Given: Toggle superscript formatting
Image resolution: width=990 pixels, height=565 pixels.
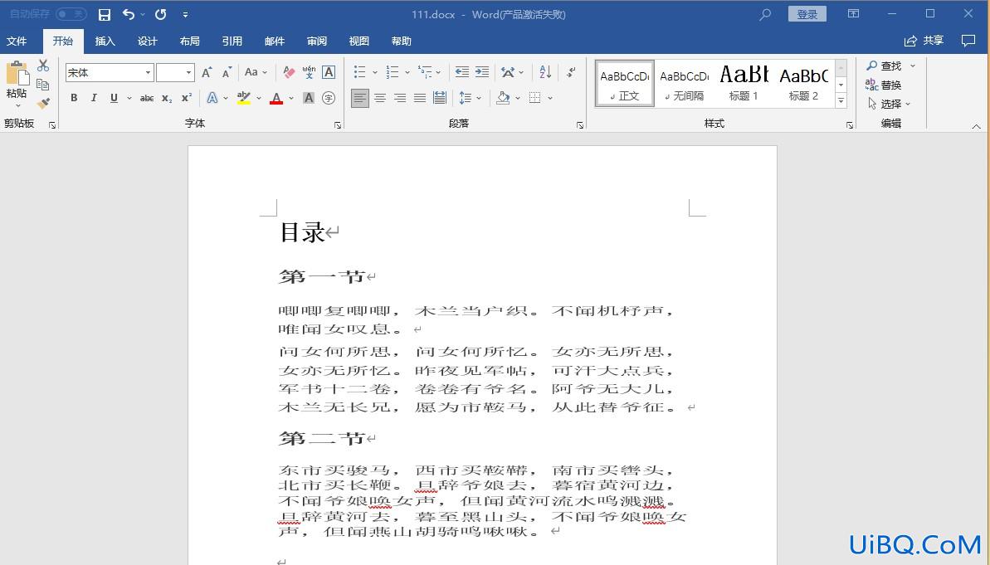Looking at the screenshot, I should (x=186, y=98).
